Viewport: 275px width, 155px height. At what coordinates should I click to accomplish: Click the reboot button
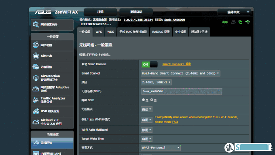tap(136, 12)
